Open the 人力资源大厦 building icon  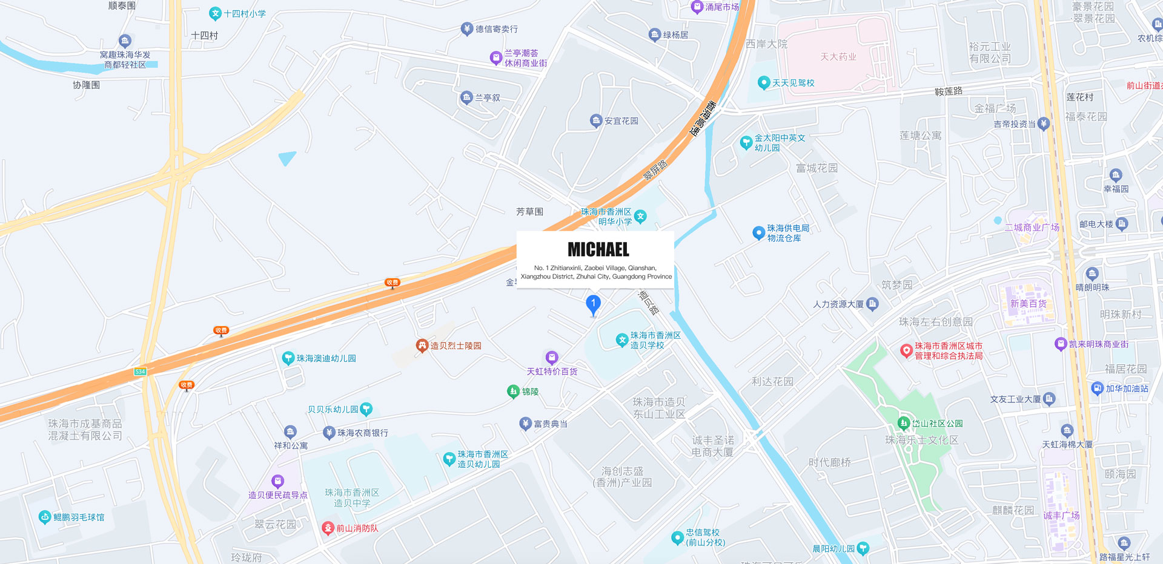tap(872, 304)
